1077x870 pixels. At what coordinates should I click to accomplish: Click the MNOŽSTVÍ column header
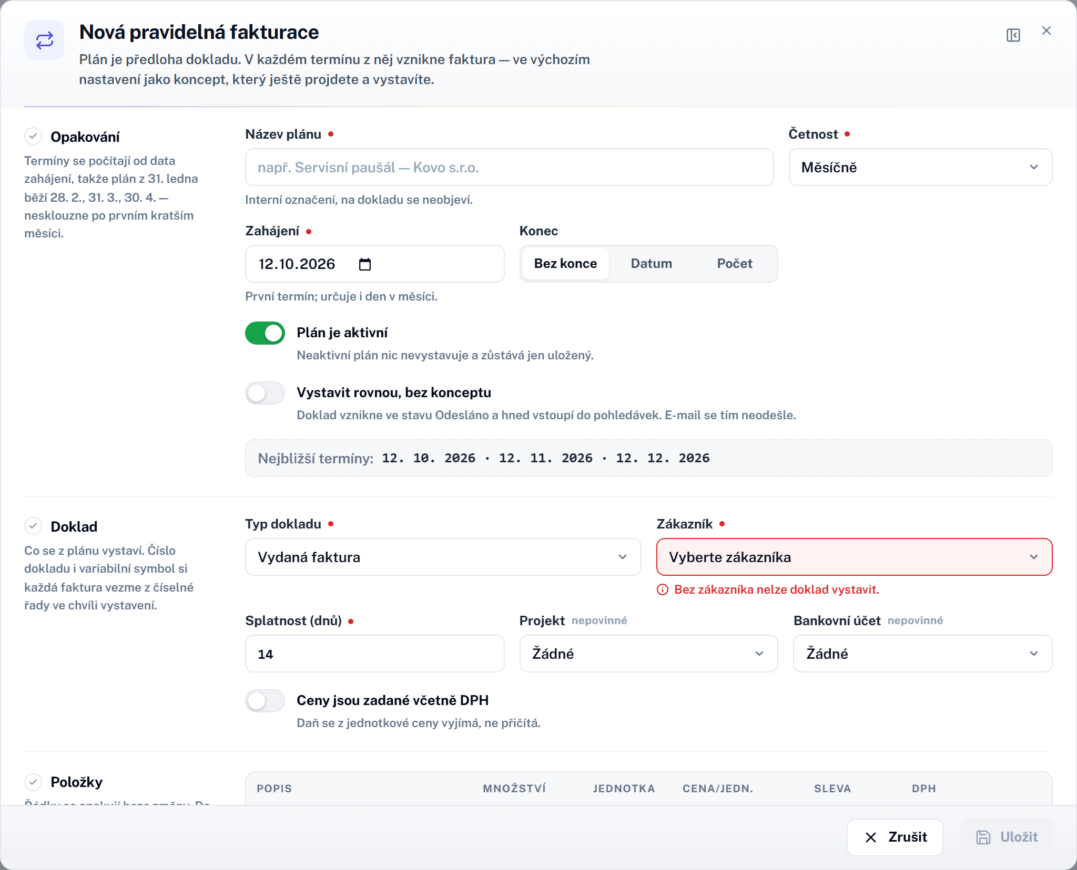point(514,789)
